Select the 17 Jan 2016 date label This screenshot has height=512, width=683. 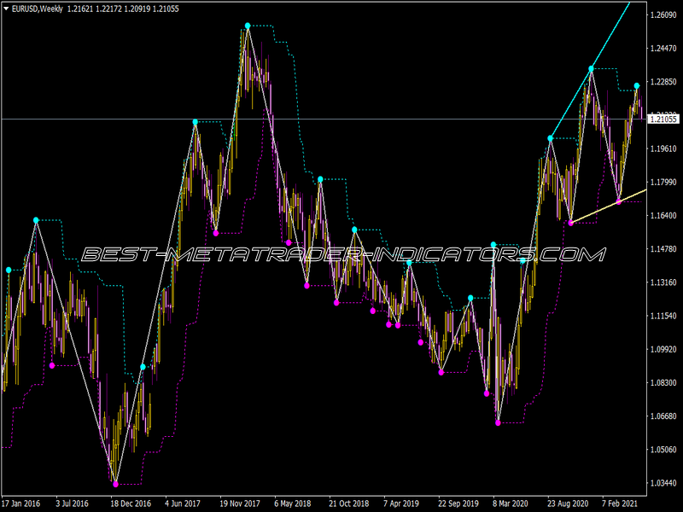coord(20,503)
